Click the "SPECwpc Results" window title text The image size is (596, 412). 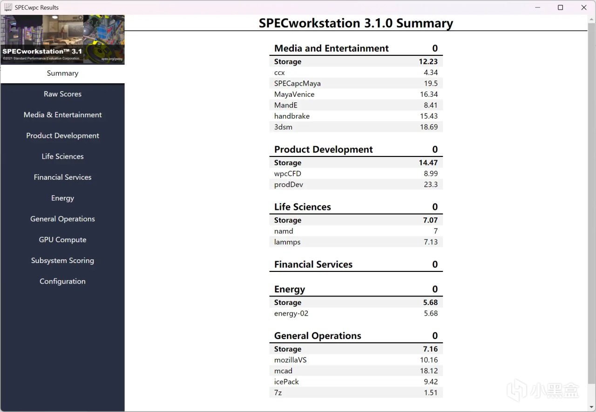(x=37, y=7)
